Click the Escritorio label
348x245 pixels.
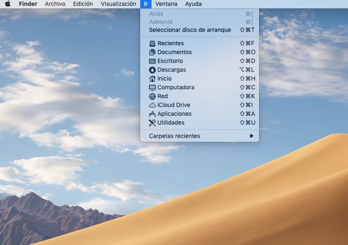(170, 61)
